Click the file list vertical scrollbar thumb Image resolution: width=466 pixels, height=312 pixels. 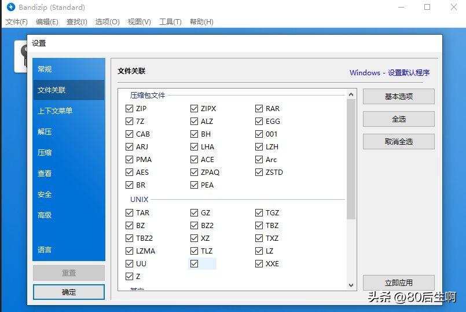[351, 159]
